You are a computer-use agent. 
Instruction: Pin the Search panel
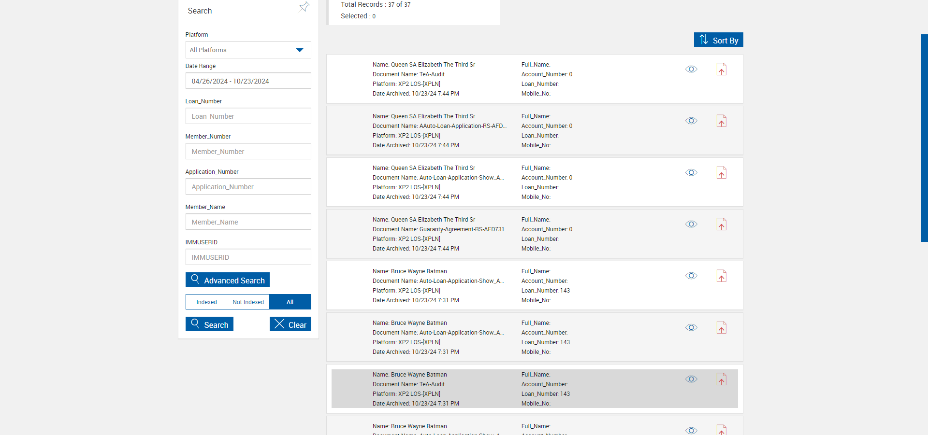tap(304, 7)
